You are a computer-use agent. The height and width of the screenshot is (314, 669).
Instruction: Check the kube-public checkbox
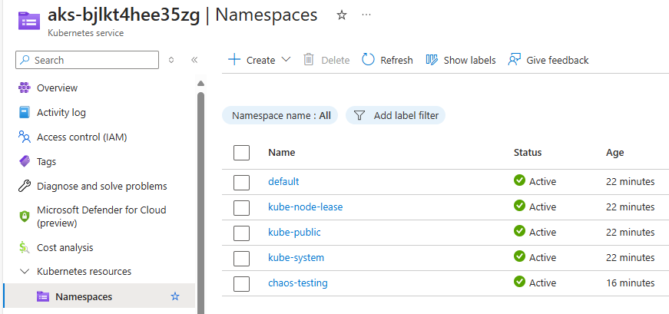[241, 233]
